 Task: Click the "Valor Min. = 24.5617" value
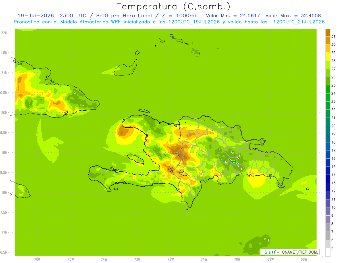click(233, 16)
